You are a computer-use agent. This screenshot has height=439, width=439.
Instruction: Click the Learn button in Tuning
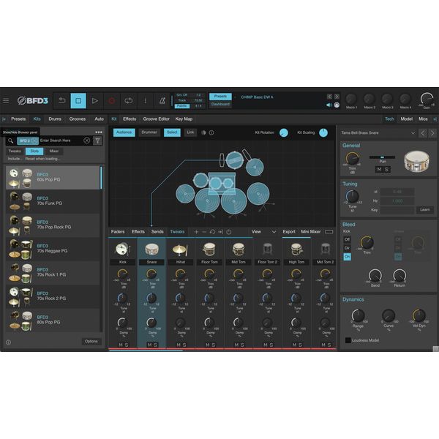[x=424, y=210]
